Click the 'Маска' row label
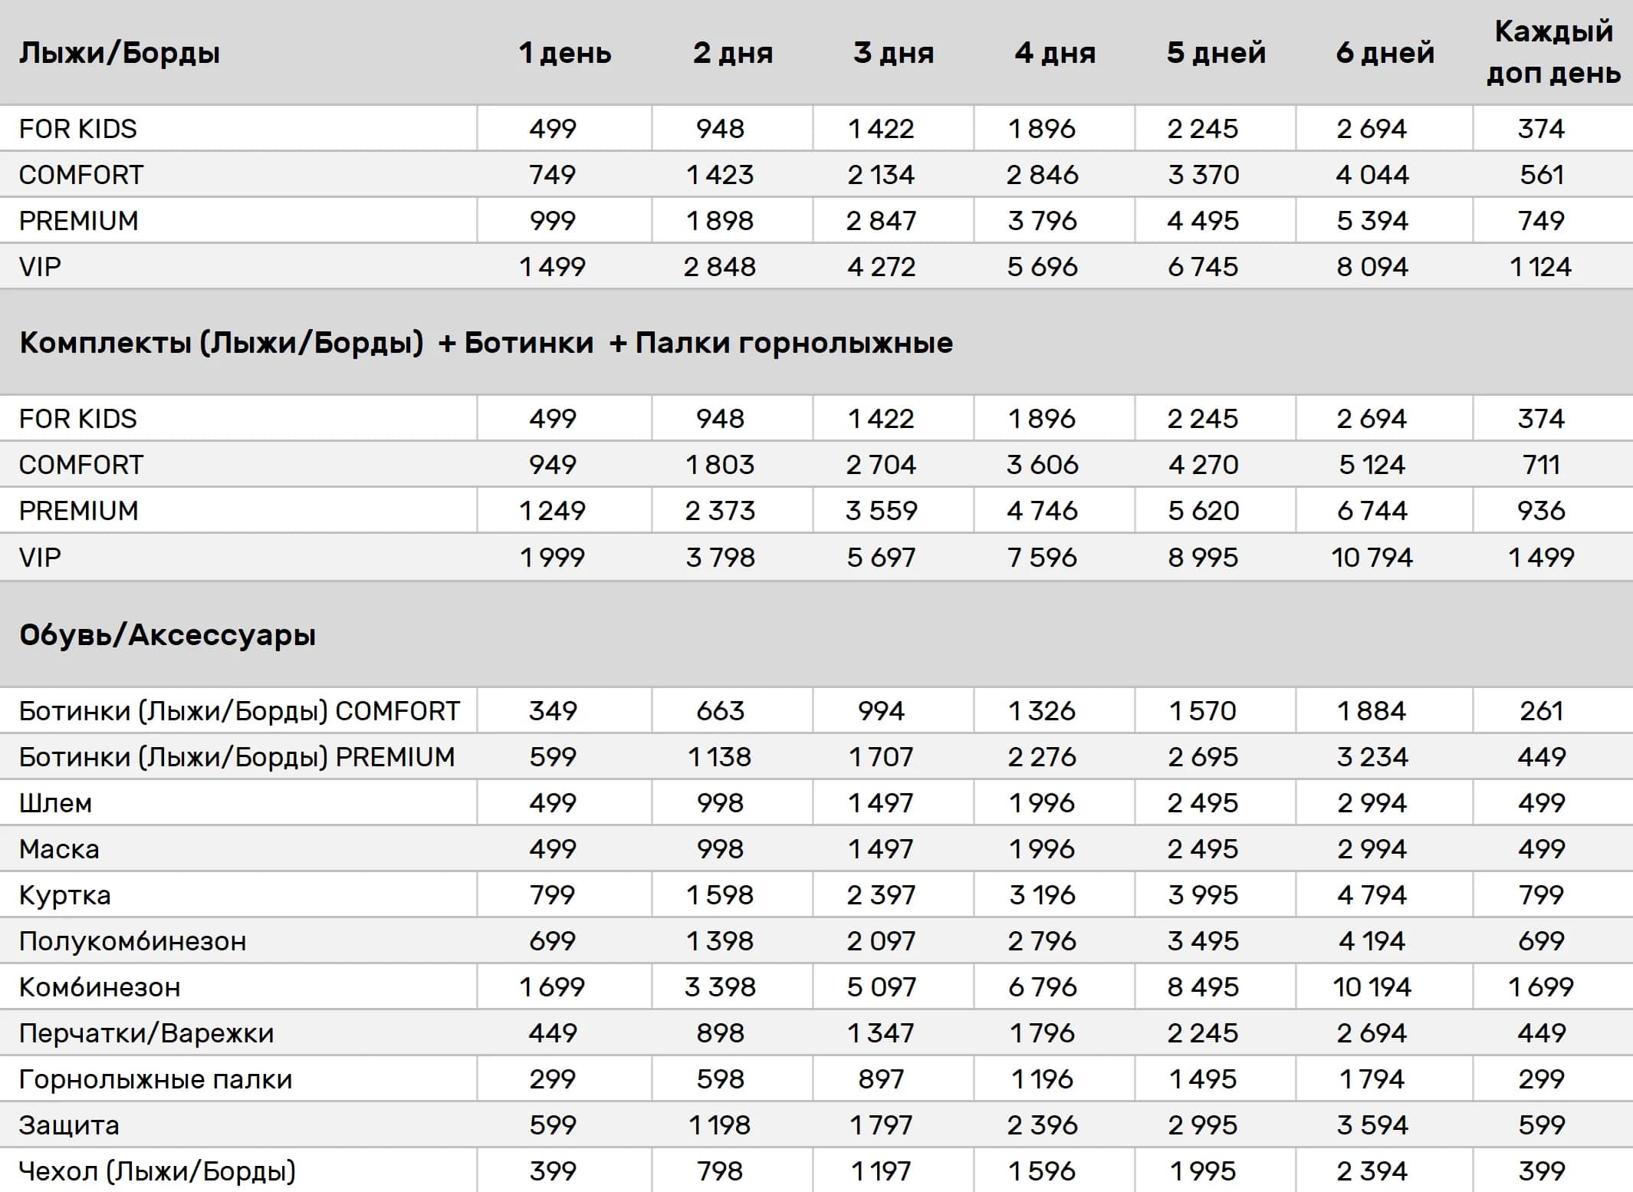The image size is (1633, 1192). pyautogui.click(x=60, y=849)
